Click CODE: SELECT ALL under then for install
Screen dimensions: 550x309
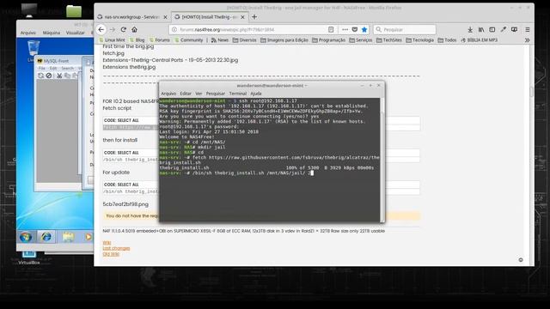[121, 153]
